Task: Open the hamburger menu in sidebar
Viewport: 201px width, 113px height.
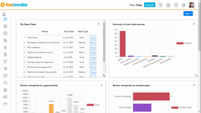Action: pos(4,14)
